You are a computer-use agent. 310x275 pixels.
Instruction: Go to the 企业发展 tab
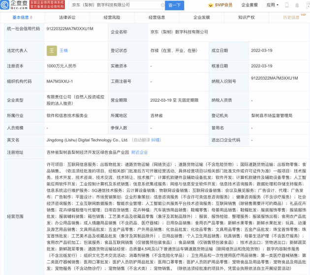click(201, 17)
